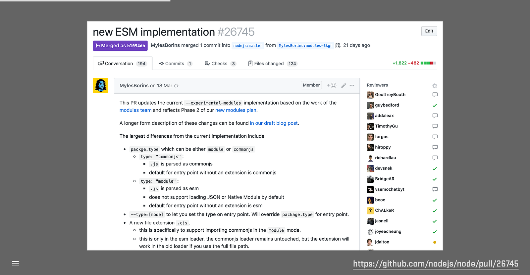Copy the head branch name with clipboard icon
The width and height of the screenshot is (530, 275).
(x=338, y=45)
